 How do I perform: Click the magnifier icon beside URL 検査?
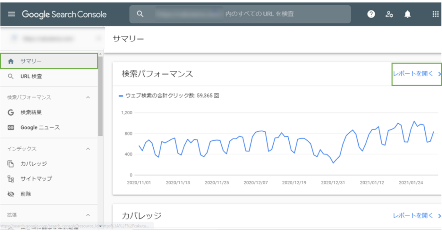click(x=10, y=76)
